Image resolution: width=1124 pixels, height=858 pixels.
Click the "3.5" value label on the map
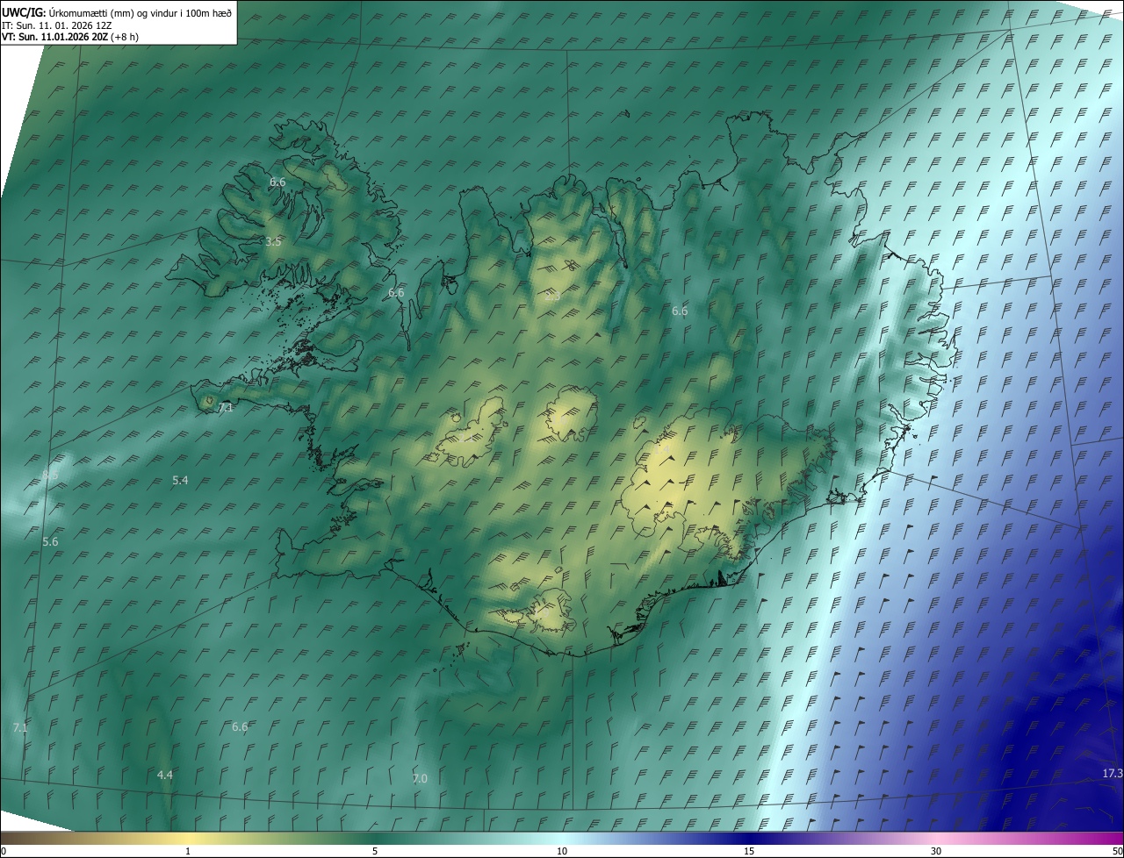(x=273, y=241)
